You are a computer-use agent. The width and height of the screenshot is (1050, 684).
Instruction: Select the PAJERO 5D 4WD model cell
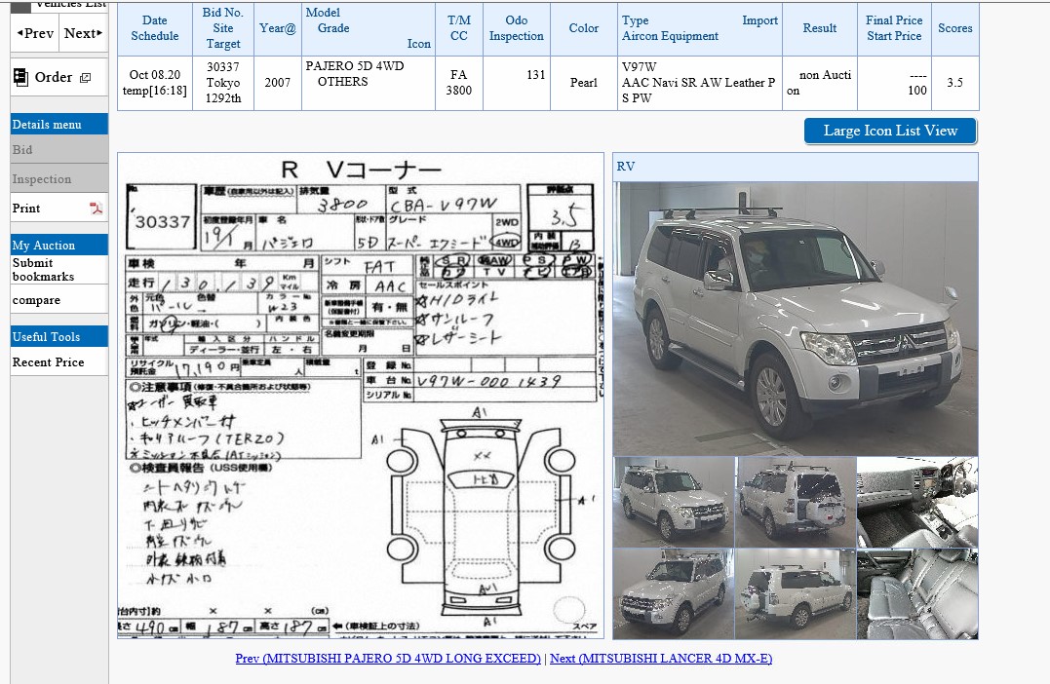(x=369, y=83)
